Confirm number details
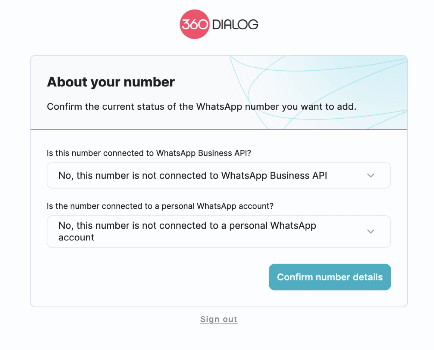This screenshot has width=434, height=350. 330,277
